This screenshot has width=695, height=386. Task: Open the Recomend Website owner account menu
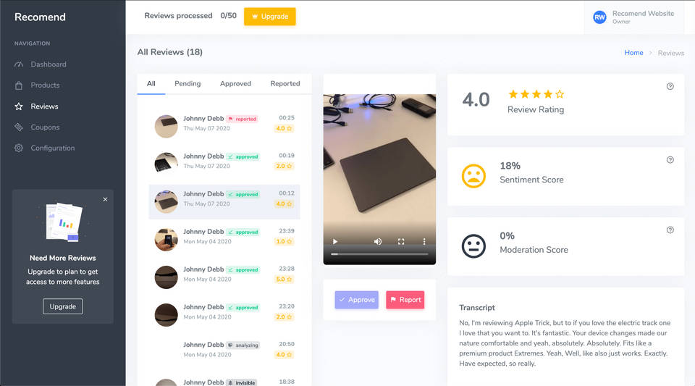tap(634, 17)
